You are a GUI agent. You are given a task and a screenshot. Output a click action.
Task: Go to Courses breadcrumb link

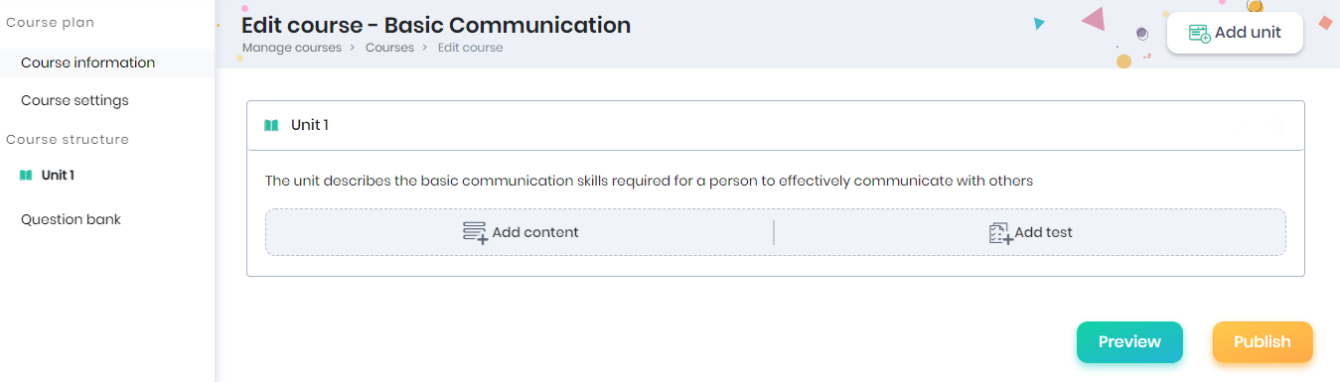tap(389, 48)
